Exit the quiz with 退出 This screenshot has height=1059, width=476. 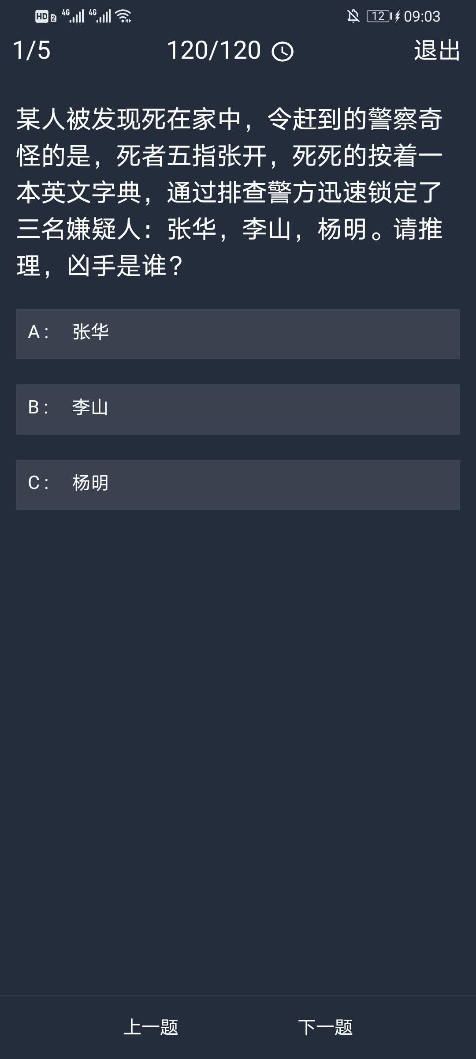point(437,50)
